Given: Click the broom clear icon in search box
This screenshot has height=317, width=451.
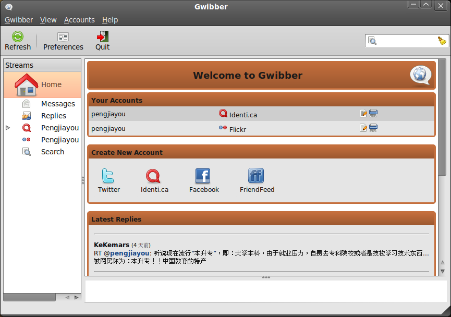Looking at the screenshot, I should [442, 41].
